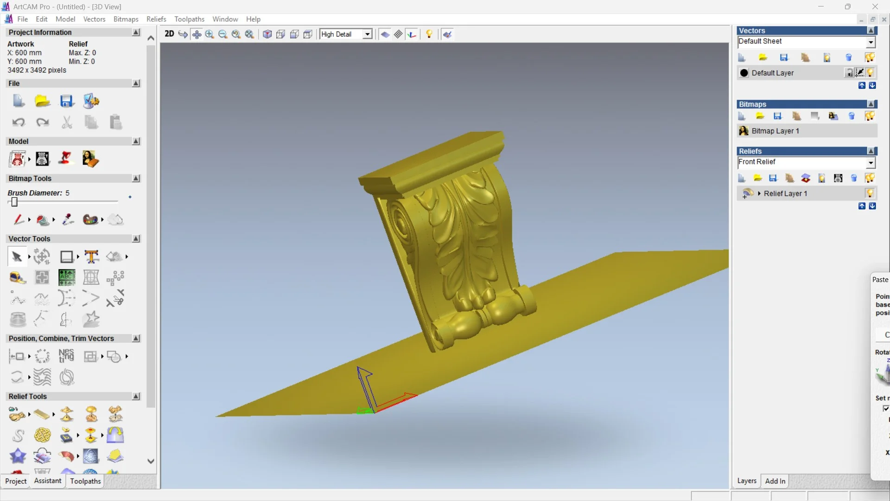890x501 pixels.
Task: Open the High Detail dropdown
Action: pyautogui.click(x=367, y=34)
